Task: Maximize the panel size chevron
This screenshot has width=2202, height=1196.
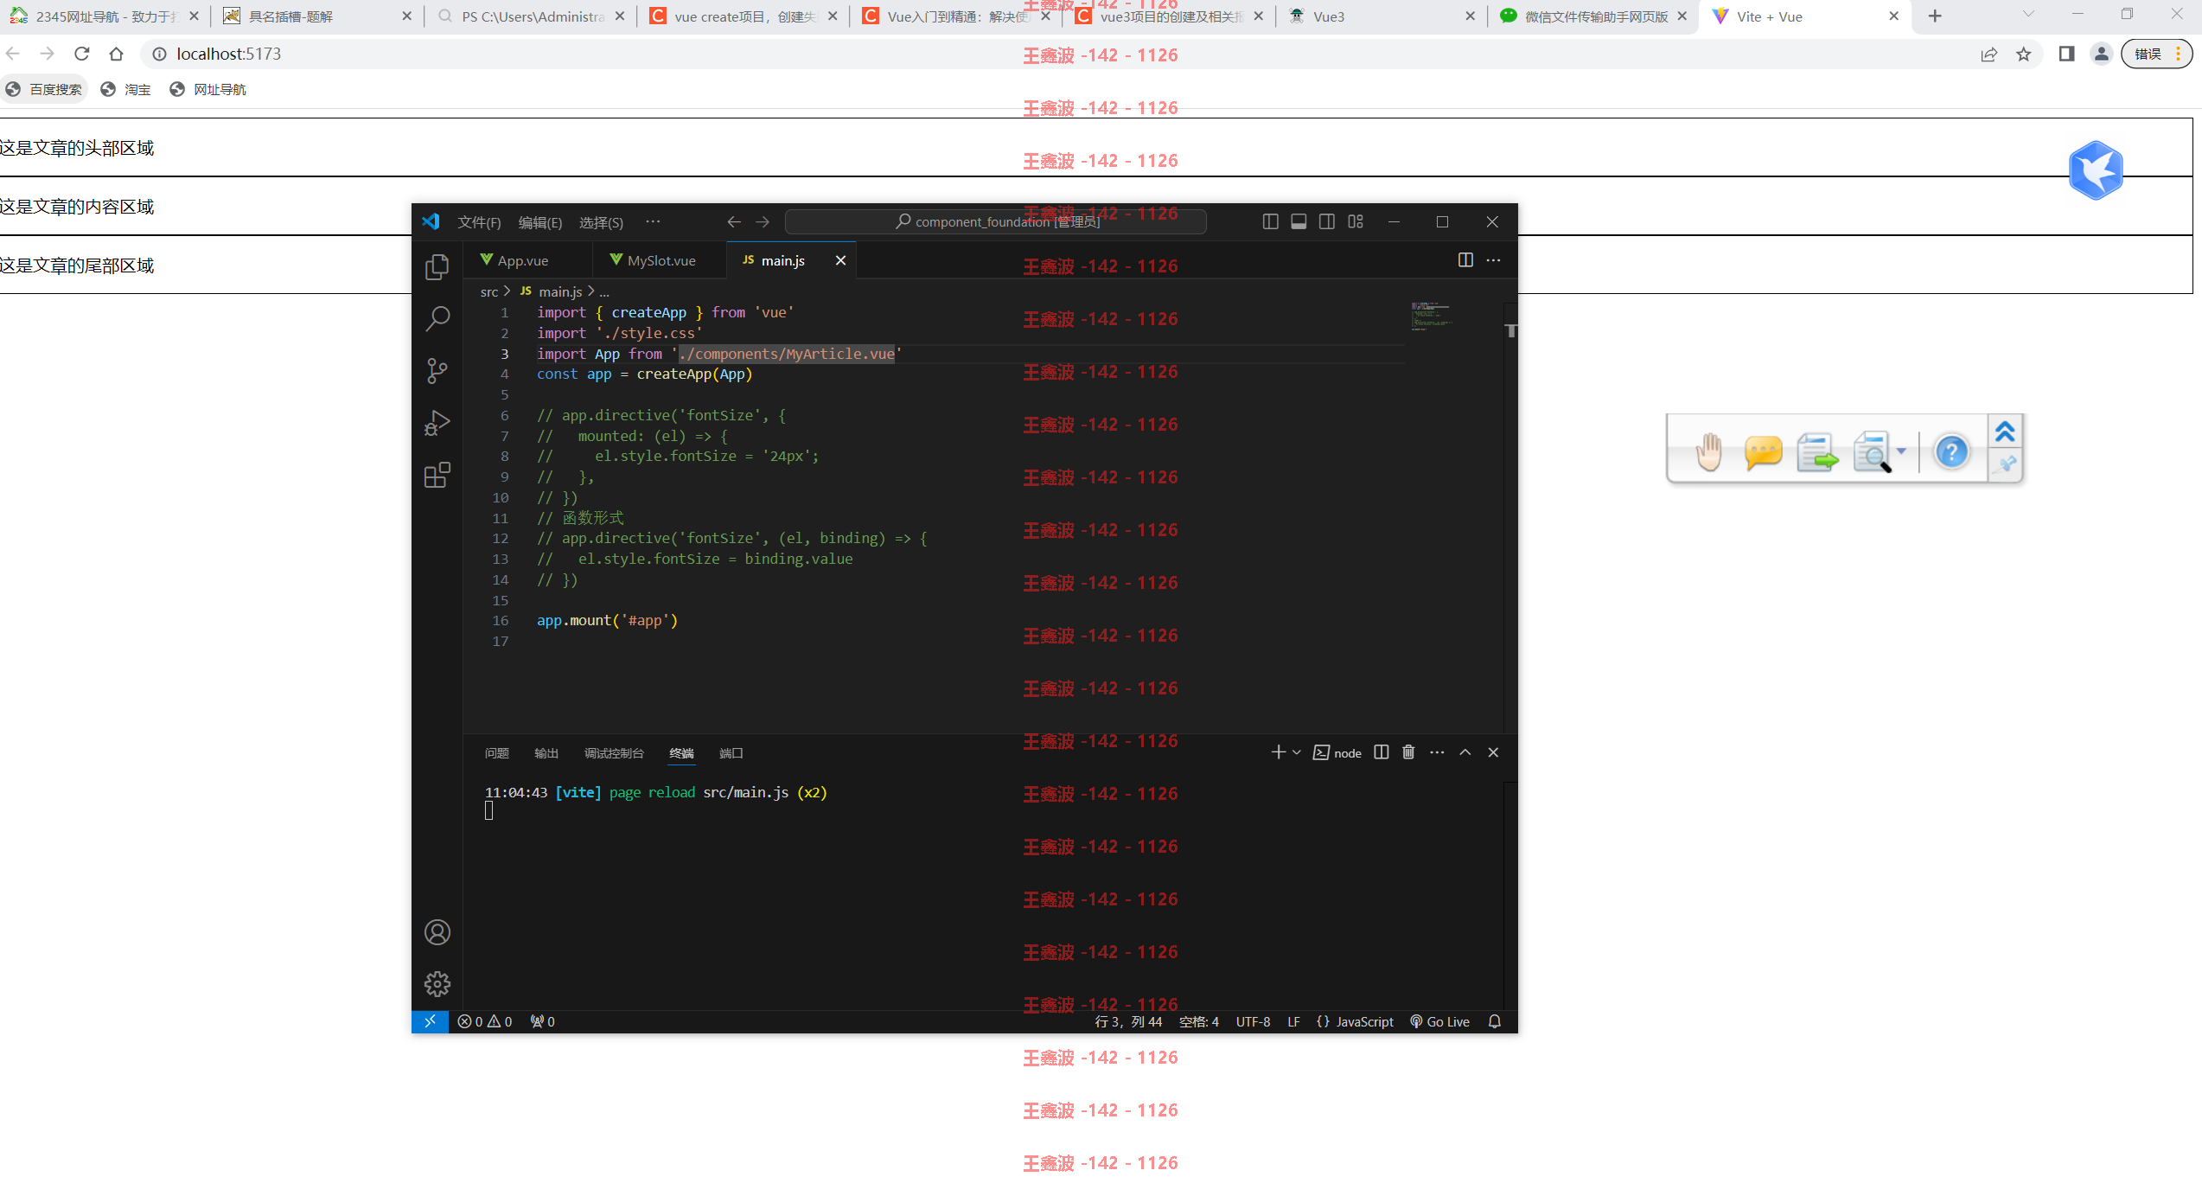Action: click(x=1465, y=752)
